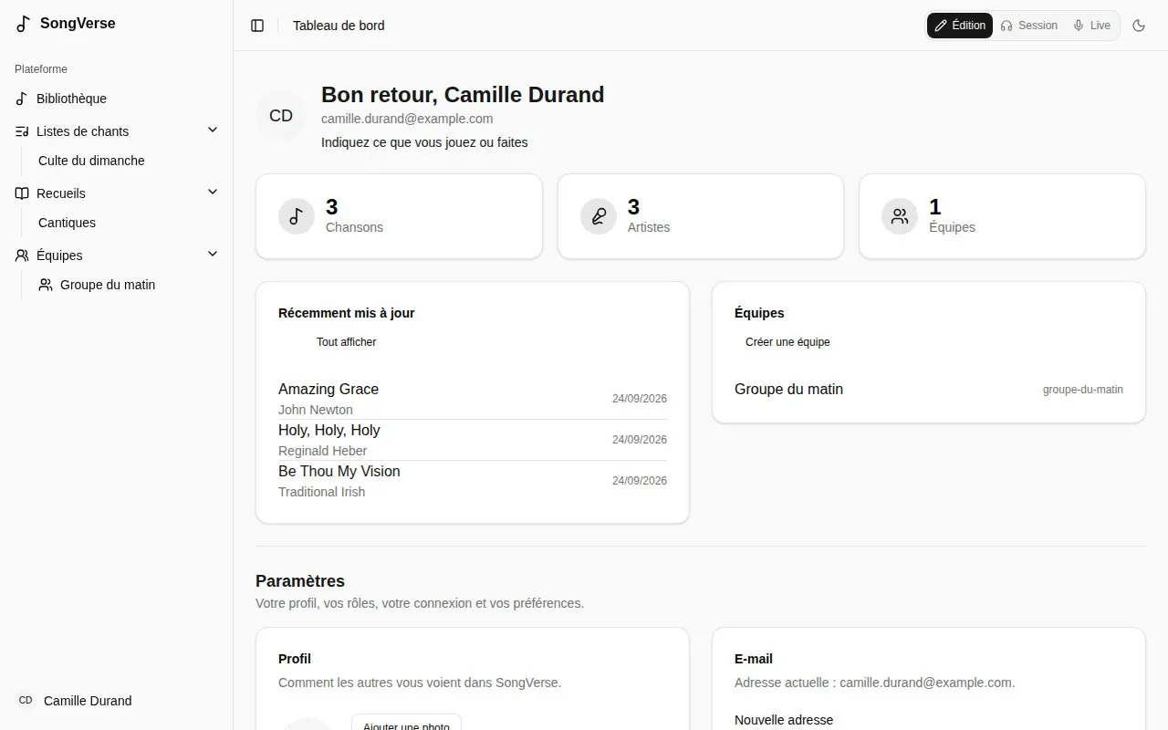
Task: Toggle the sidebar panel icon
Action: point(257,26)
